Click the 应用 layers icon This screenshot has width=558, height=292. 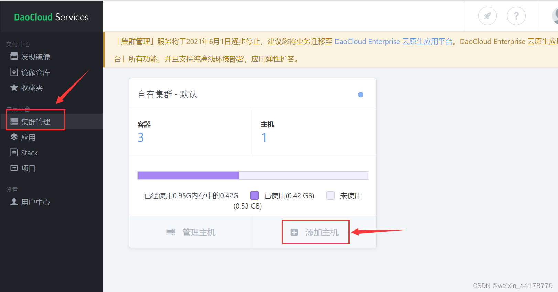pyautogui.click(x=14, y=137)
